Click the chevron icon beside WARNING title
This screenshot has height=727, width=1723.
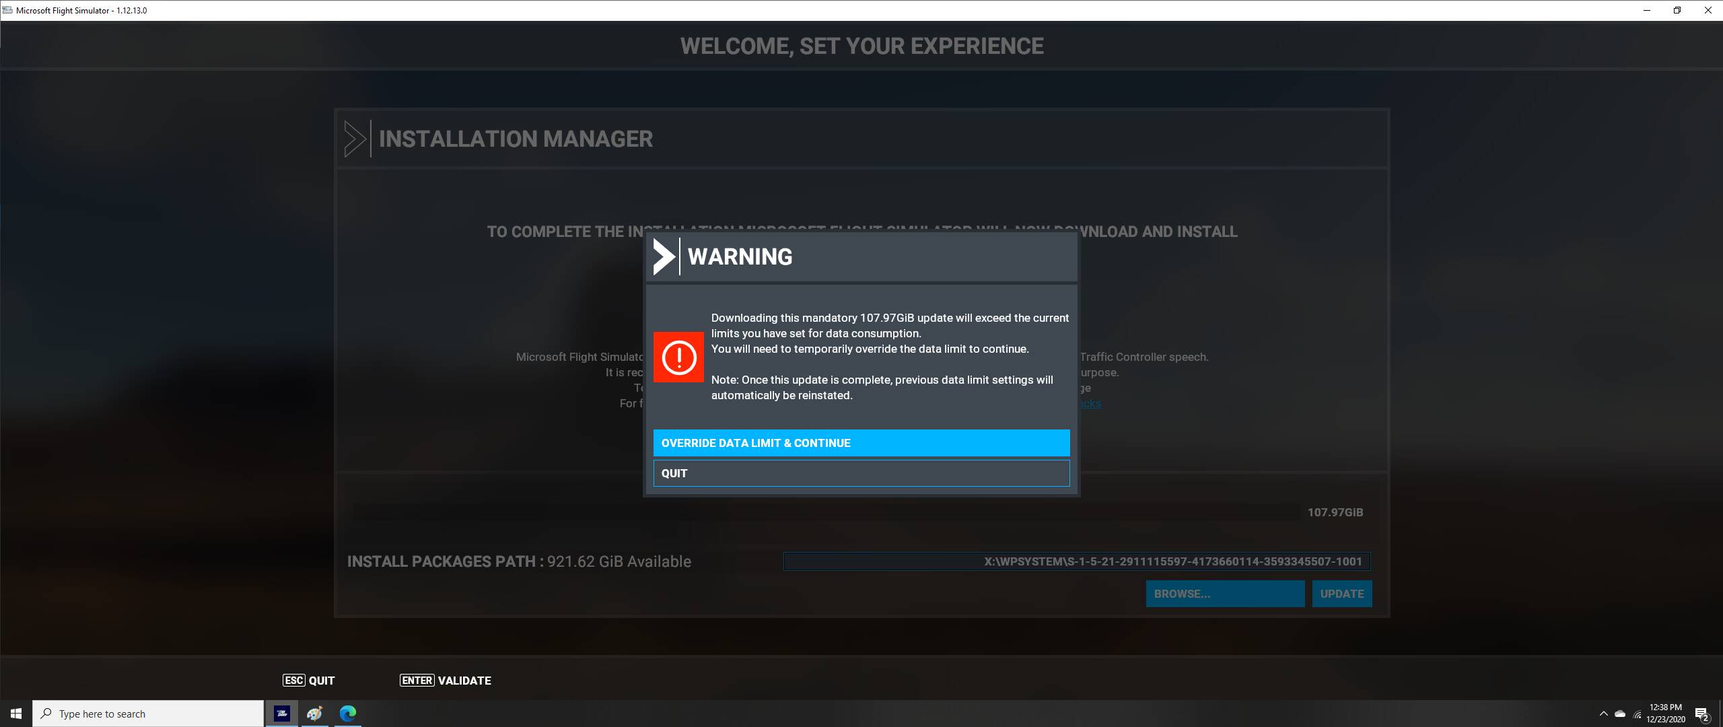click(x=664, y=256)
